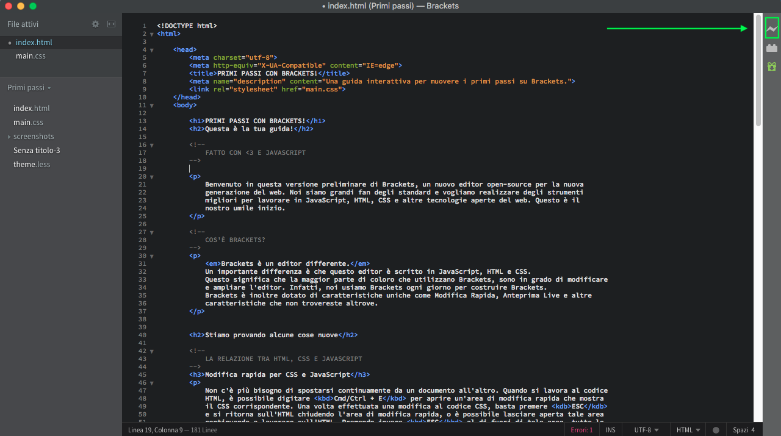Open the Extension Manager brick icon
Screen dimensions: 781x436
pyautogui.click(x=772, y=48)
